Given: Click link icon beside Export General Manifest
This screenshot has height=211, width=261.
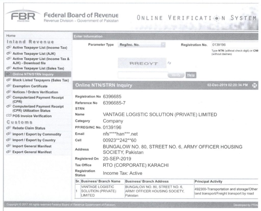Looking at the screenshot, I should (9, 152).
